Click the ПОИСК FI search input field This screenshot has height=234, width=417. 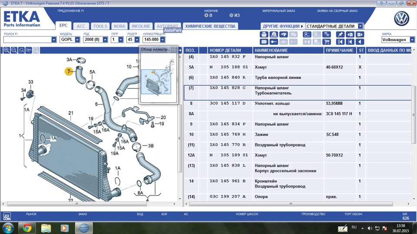point(27,39)
